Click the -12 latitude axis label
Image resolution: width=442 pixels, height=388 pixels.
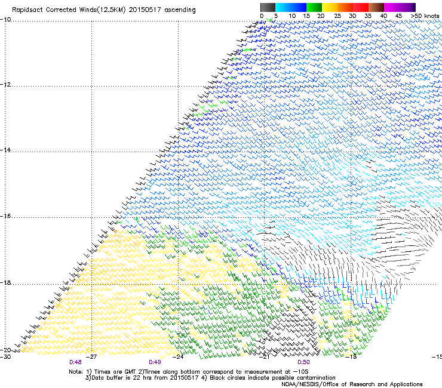[5, 85]
